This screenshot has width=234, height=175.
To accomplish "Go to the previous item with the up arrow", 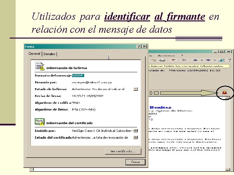I will pyautogui.click(x=196, y=60).
